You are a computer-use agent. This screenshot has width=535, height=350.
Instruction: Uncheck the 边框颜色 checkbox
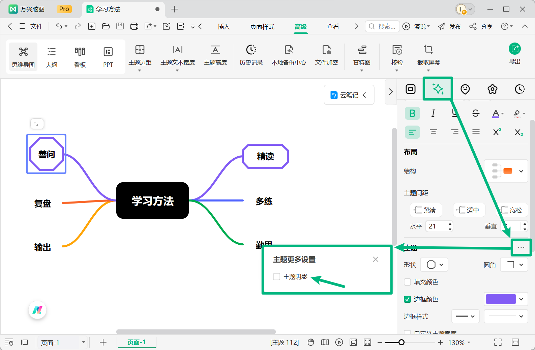(x=408, y=299)
